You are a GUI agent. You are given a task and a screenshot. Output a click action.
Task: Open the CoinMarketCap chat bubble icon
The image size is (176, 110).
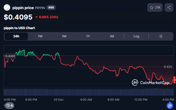tap(170, 105)
